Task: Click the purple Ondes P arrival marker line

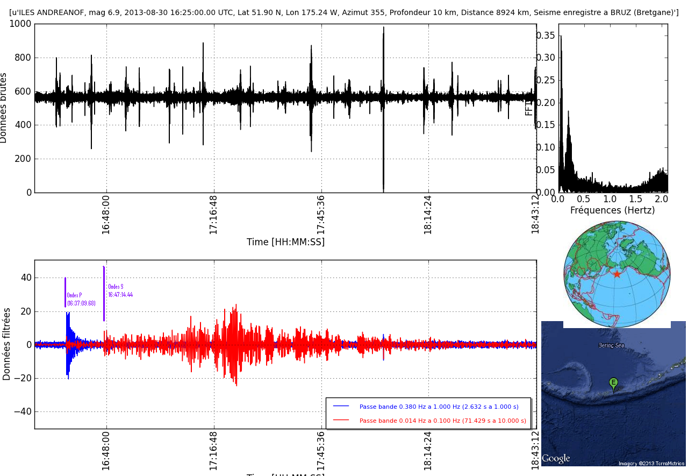Action: pos(66,293)
